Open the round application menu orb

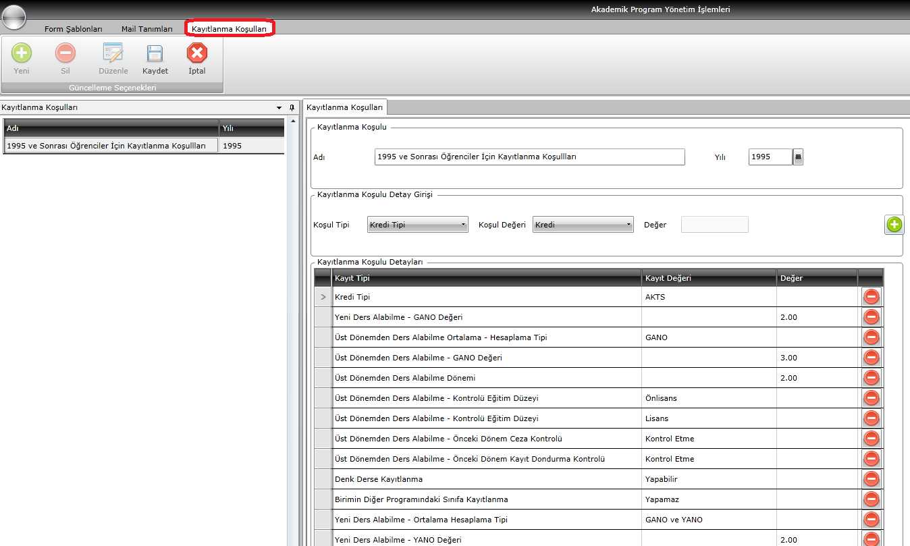(x=14, y=16)
